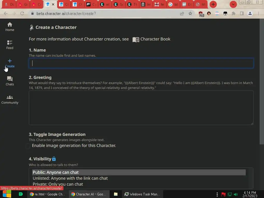Switch to the 'Int' archive tab
Viewport: 264px width, 198px height.
146,5
